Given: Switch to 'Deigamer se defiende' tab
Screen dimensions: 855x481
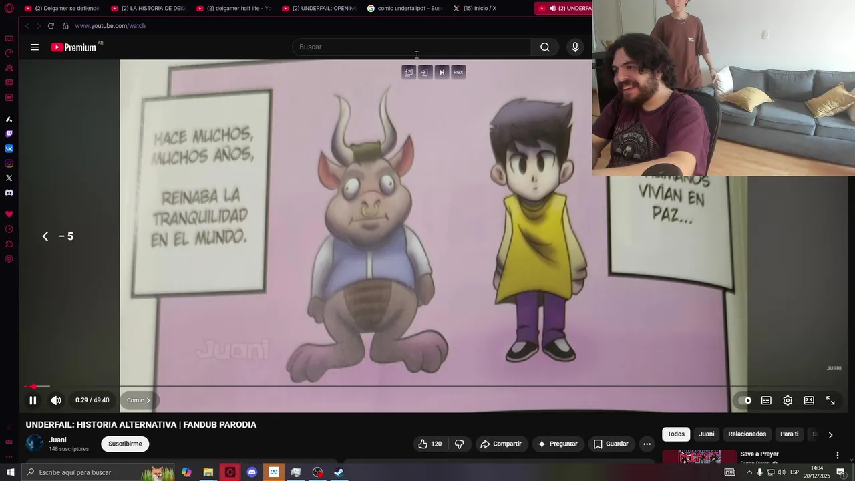Looking at the screenshot, I should [x=62, y=9].
